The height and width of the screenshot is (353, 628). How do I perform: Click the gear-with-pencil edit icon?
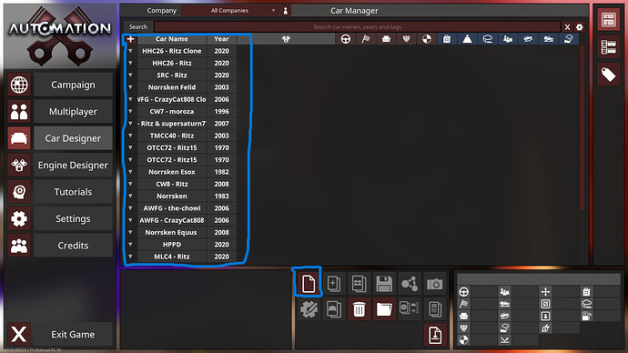(308, 309)
